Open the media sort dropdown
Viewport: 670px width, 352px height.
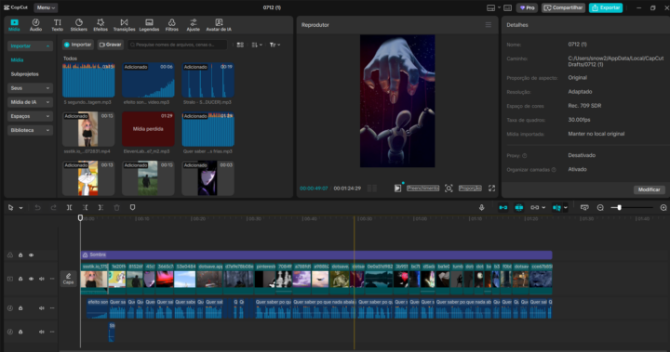(x=257, y=45)
